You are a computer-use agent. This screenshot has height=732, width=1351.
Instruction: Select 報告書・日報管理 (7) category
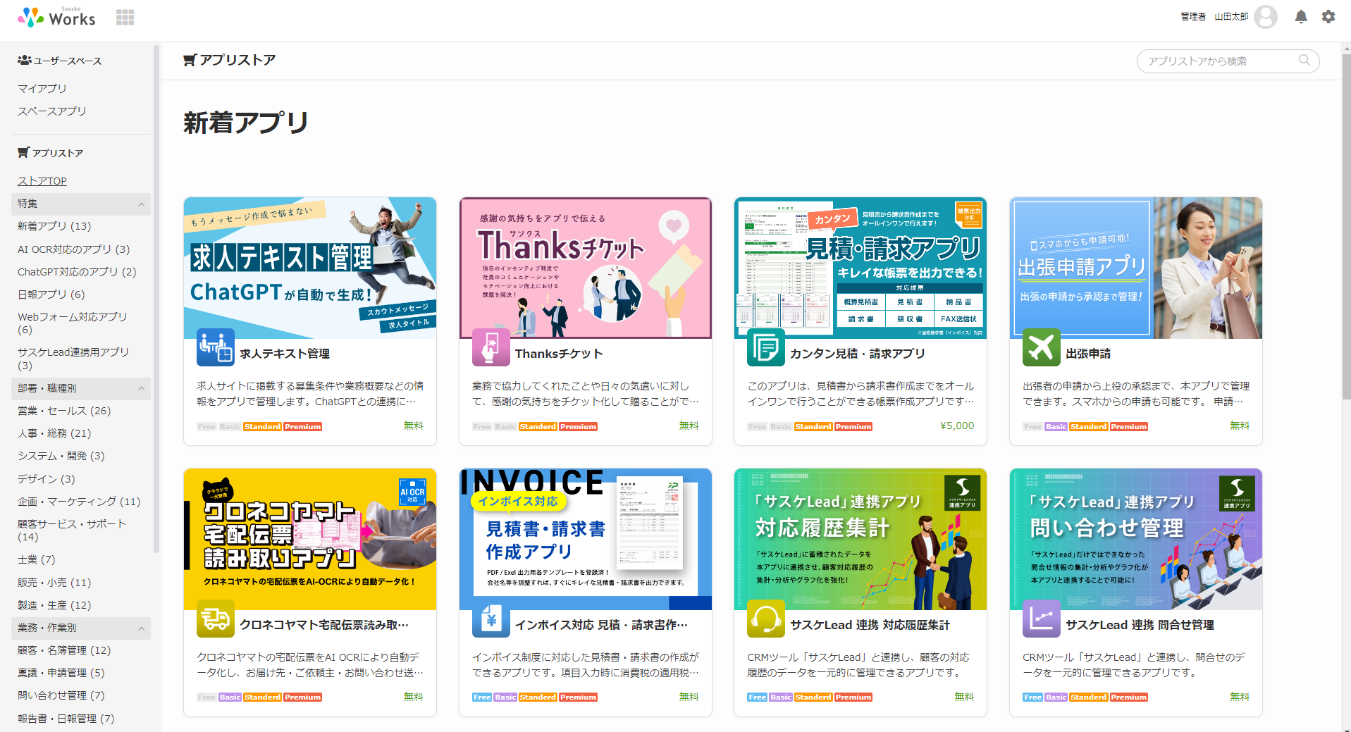[x=66, y=719]
